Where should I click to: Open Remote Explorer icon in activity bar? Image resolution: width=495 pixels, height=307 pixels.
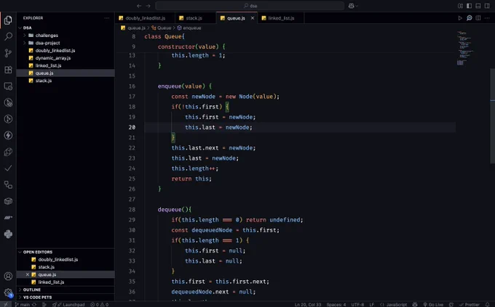8,86
